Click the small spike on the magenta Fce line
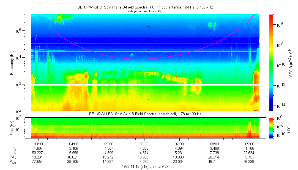 point(75,43)
